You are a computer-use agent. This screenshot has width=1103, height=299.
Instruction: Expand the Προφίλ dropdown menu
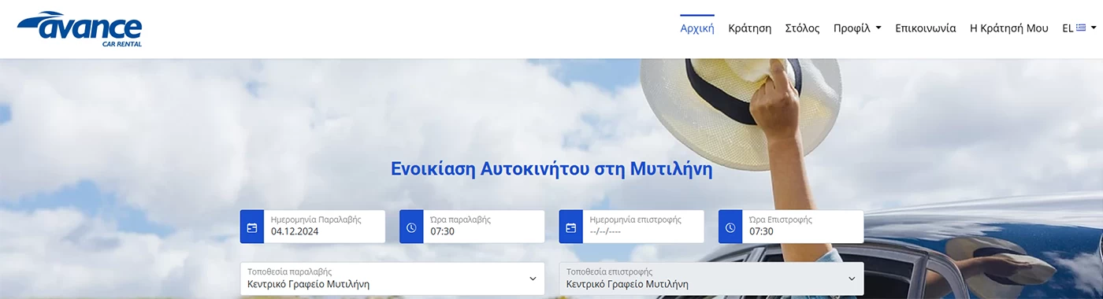(857, 28)
